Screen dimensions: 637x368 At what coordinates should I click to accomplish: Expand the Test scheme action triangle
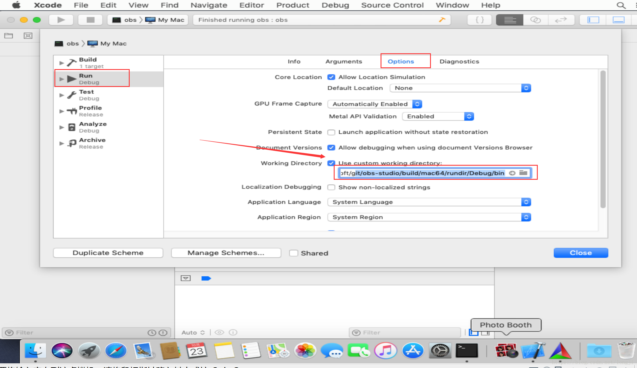click(x=61, y=95)
